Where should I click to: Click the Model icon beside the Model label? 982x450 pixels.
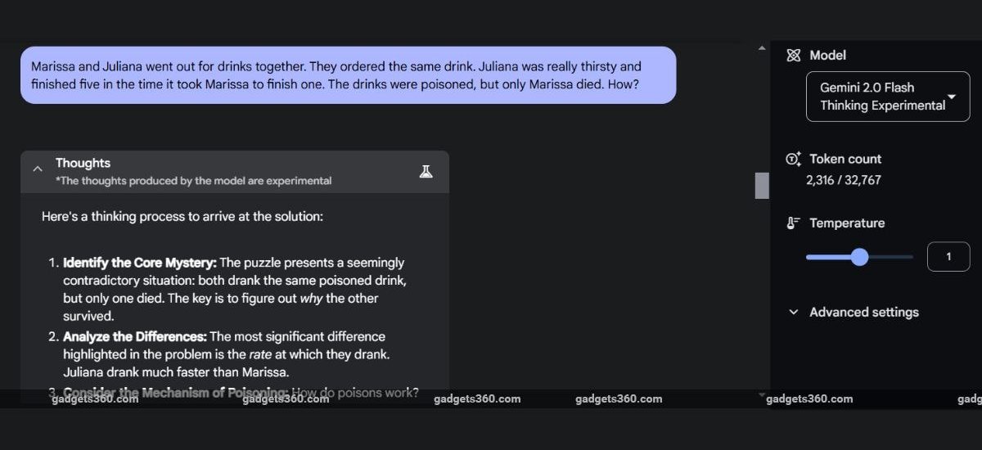[x=793, y=56]
